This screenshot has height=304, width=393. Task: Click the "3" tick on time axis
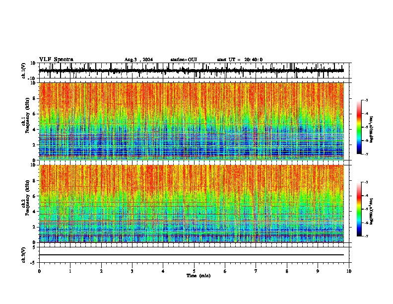132,271
